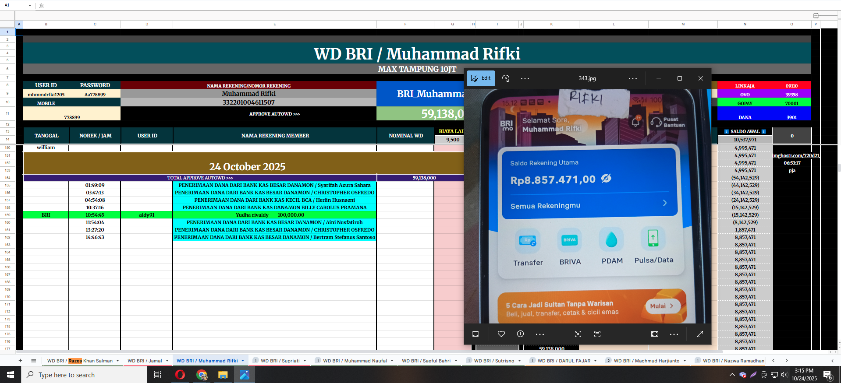Show file info for 343.jpg
The height and width of the screenshot is (383, 841).
point(520,334)
